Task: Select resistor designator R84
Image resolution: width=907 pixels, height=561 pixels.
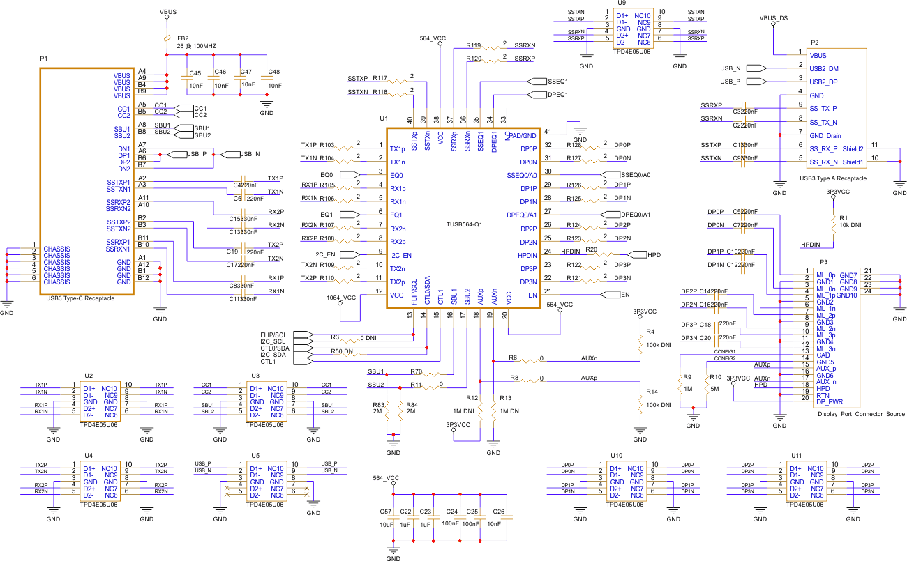Action: (412, 404)
